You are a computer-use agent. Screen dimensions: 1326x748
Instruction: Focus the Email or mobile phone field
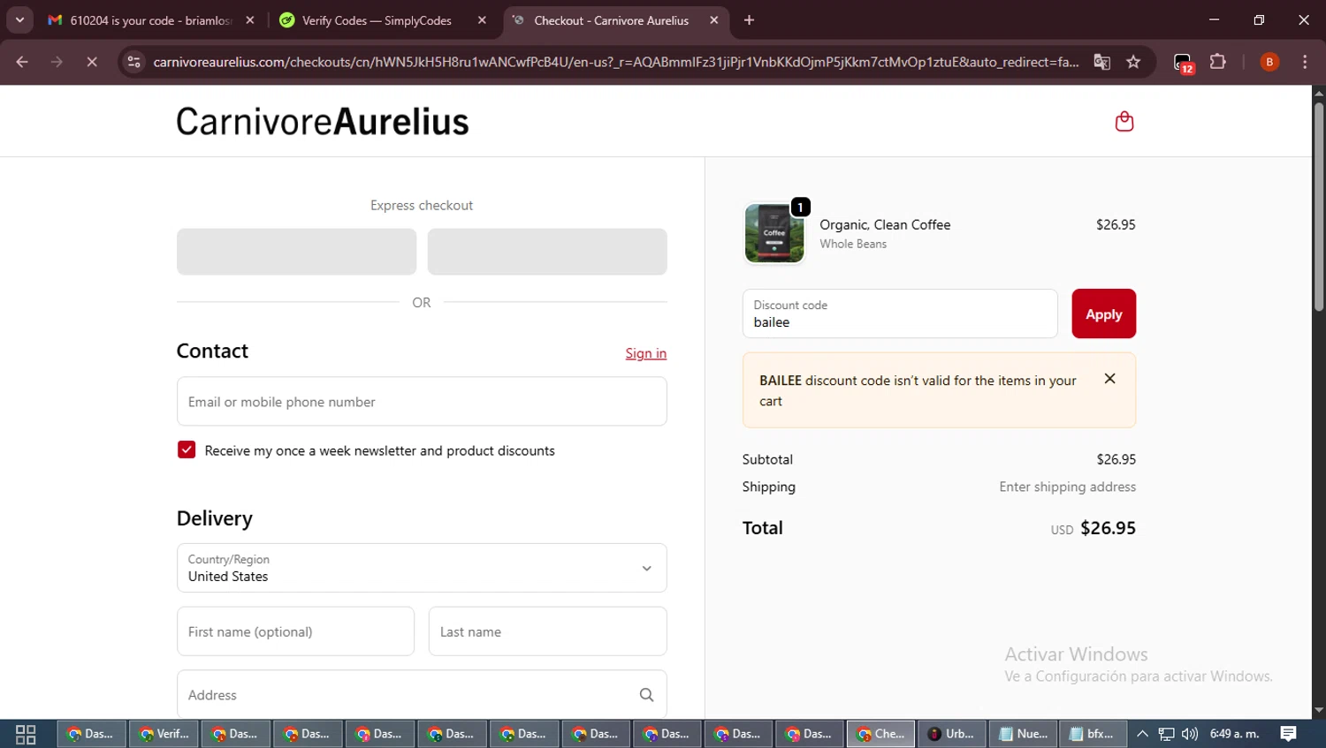point(422,402)
